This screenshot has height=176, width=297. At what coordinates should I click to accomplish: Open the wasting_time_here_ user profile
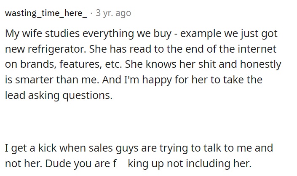46,13
